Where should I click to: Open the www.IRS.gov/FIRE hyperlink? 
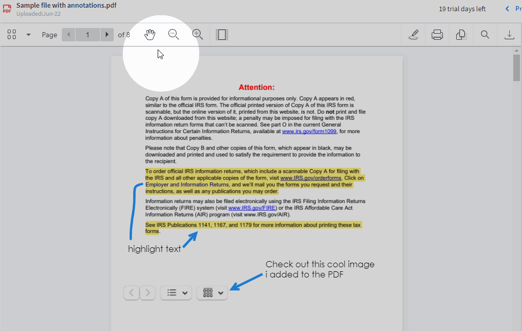pos(245,208)
